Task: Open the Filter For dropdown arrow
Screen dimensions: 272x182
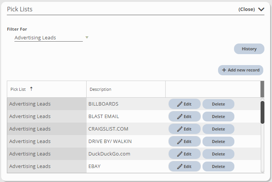Action: [x=87, y=37]
